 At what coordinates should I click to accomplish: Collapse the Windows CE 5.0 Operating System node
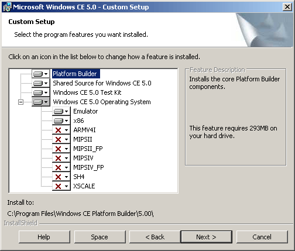coord(20,102)
